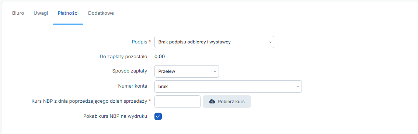Click the chevron arrow of the Podpis field
The image size is (418, 134).
click(270, 42)
